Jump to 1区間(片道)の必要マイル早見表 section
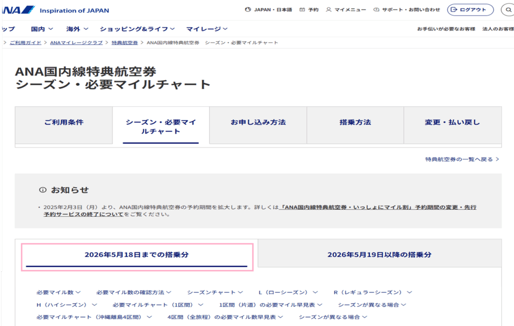This screenshot has width=514, height=326. pos(271,305)
